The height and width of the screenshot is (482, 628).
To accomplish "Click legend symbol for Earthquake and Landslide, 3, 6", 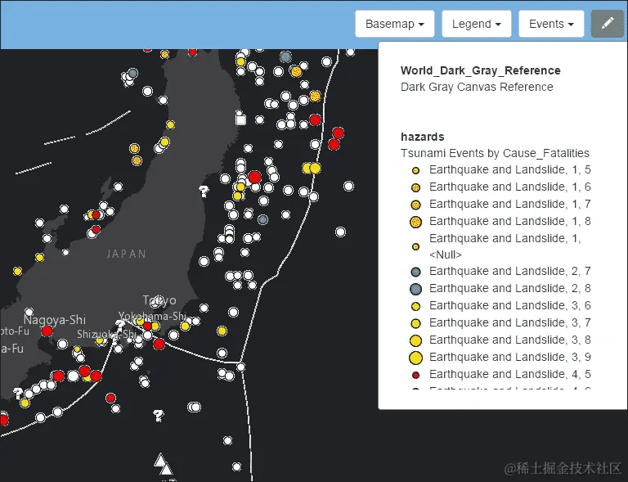I will pyautogui.click(x=415, y=307).
